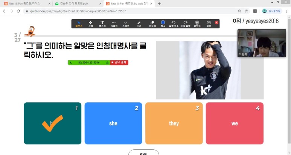Close the pptx browser tab
The height and width of the screenshot is (155, 291).
(x=100, y=4)
